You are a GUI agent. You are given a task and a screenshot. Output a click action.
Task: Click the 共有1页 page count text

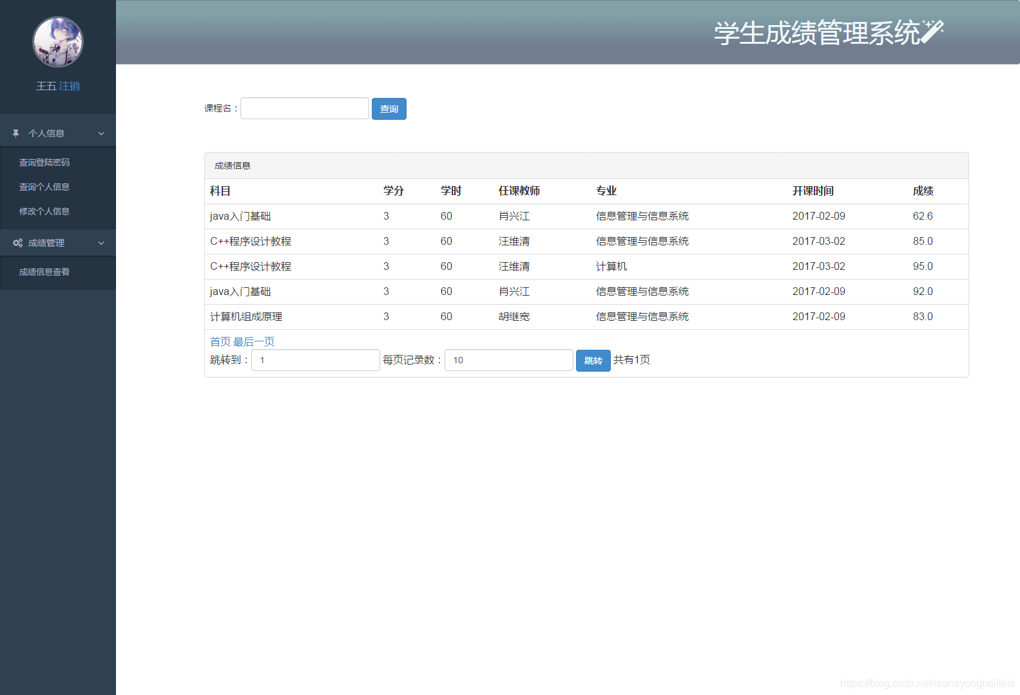pyautogui.click(x=631, y=359)
